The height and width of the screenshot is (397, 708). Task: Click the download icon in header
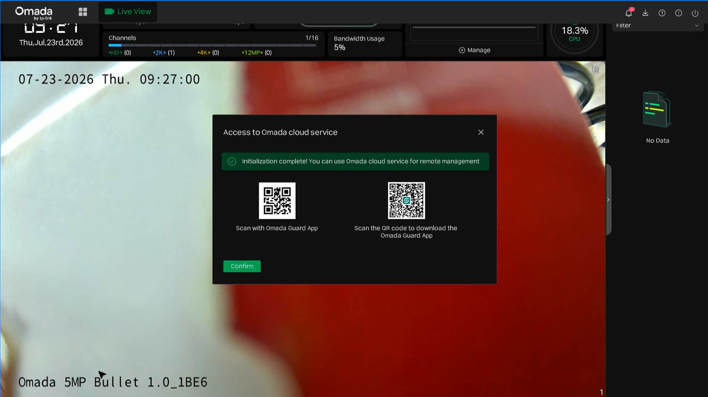point(645,13)
